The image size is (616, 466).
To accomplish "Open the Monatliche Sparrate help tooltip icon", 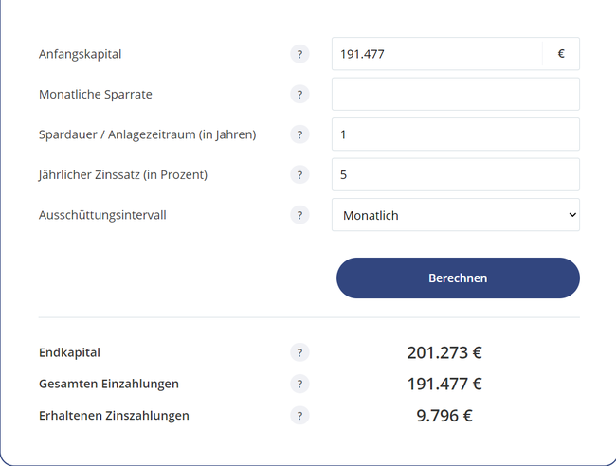I will [x=299, y=94].
